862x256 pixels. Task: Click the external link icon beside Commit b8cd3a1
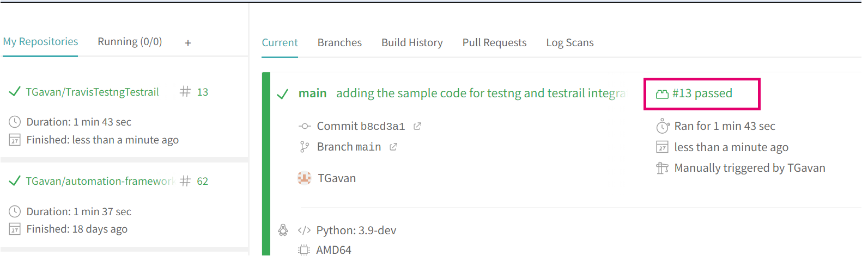point(417,126)
